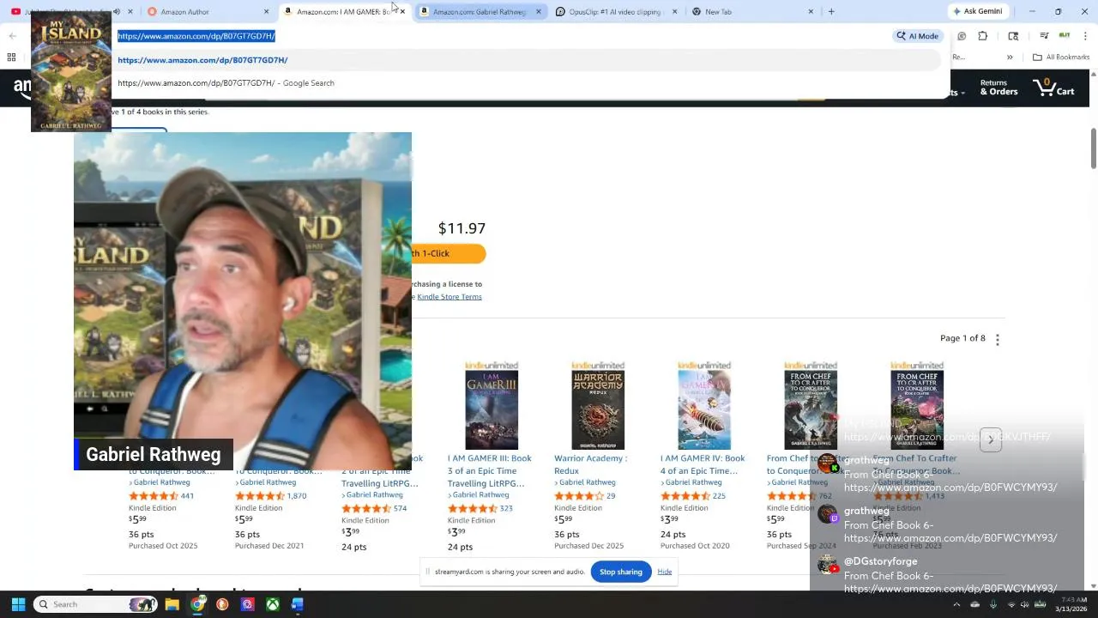This screenshot has width=1098, height=618.
Task: Expand the hidden bookmarks chevron
Action: coord(1010,57)
